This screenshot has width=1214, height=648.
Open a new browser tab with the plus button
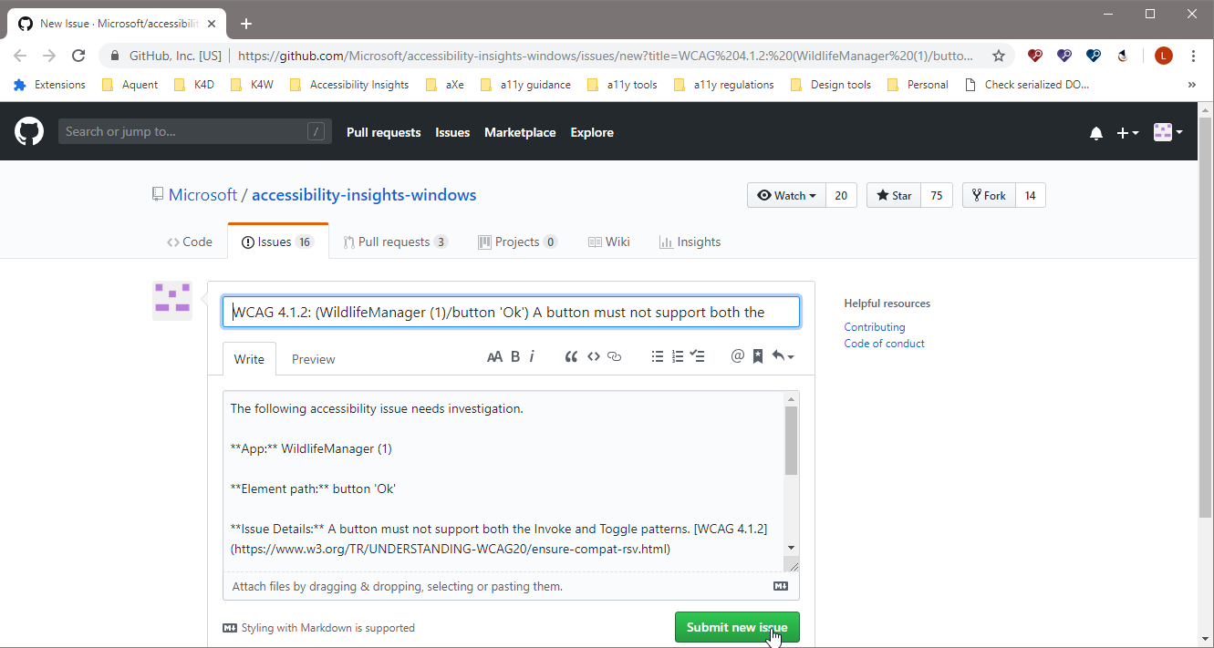click(x=245, y=24)
